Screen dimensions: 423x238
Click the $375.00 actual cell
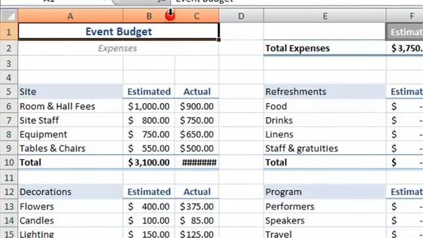pos(197,206)
